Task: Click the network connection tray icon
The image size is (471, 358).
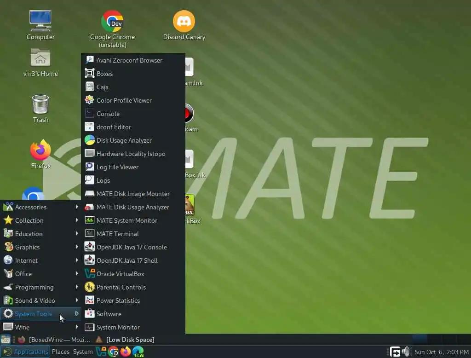Action: coord(395,352)
